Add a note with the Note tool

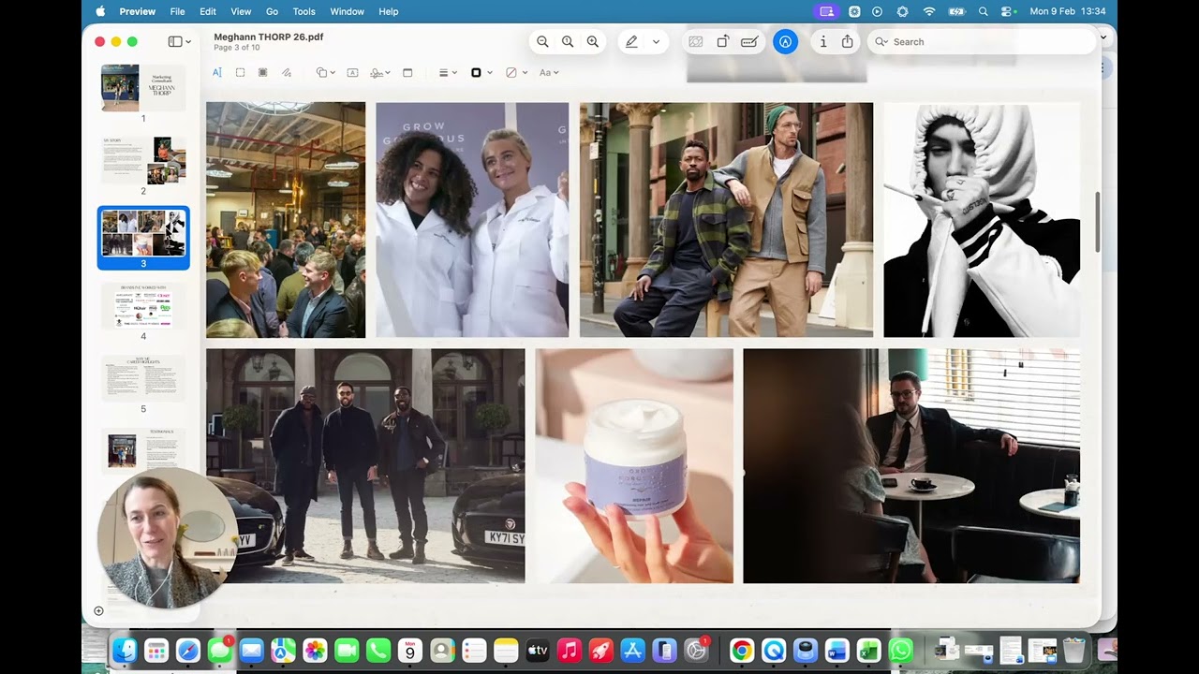coord(407,72)
